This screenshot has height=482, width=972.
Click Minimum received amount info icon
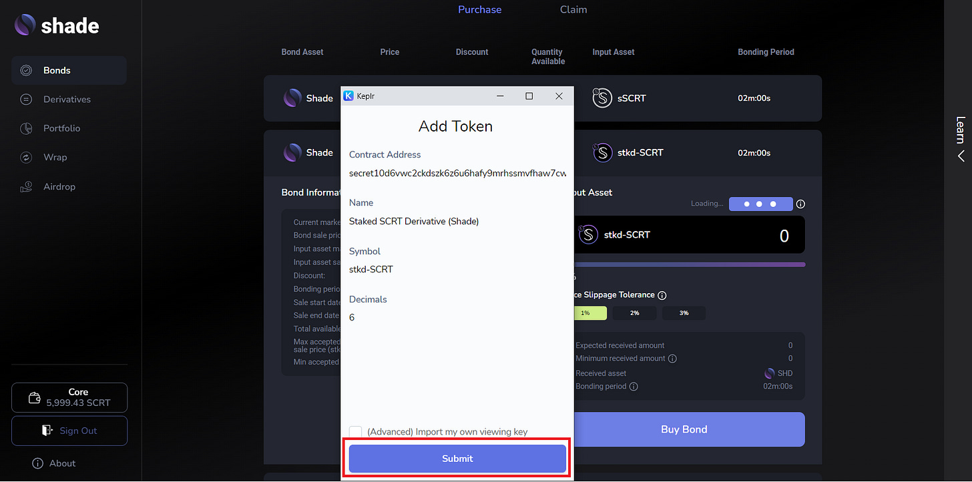point(672,358)
